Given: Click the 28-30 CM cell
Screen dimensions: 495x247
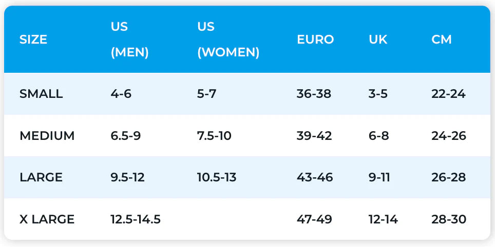Looking at the screenshot, I should (x=449, y=219).
